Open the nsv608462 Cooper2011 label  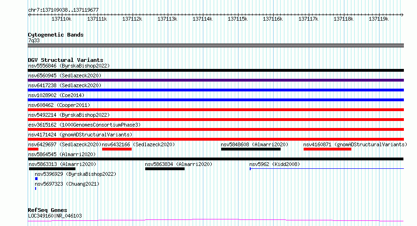(x=59, y=105)
